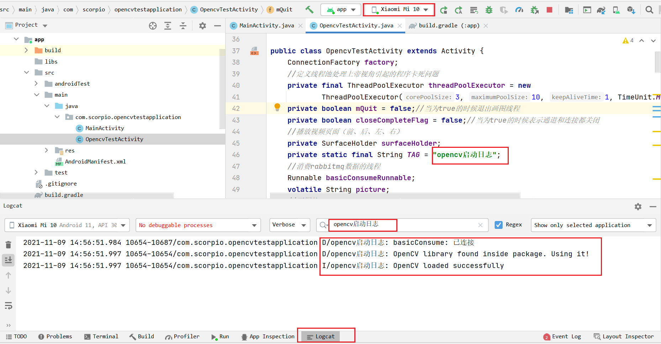
Task: Select MainActivity in the project tree
Action: click(105, 128)
